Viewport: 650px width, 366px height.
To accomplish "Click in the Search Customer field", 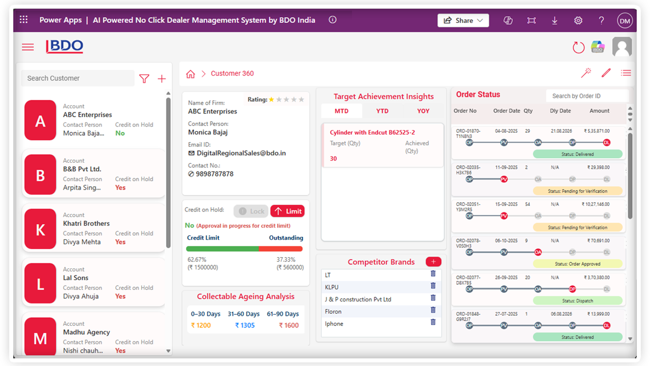I will [x=78, y=78].
